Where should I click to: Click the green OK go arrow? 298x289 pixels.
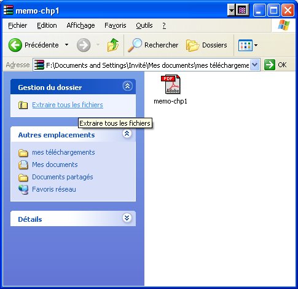270,65
